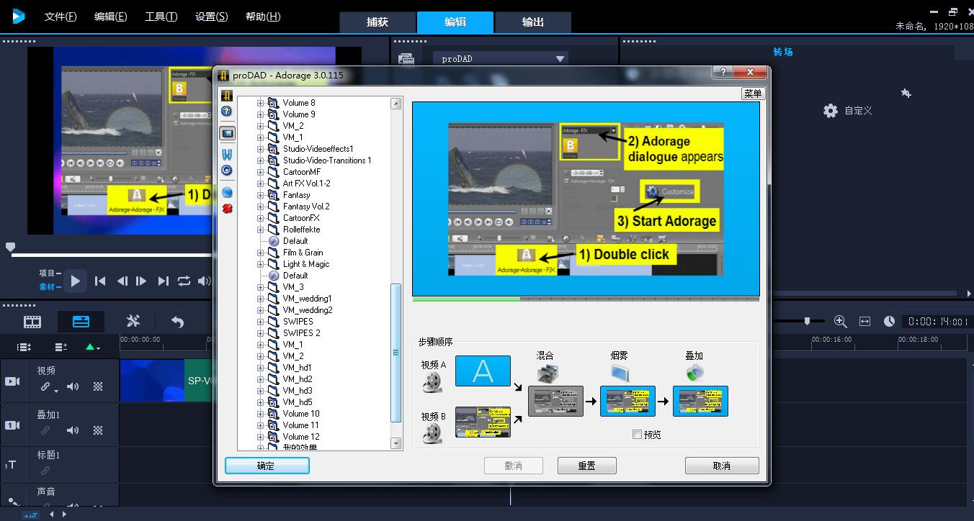Image resolution: width=974 pixels, height=521 pixels.
Task: Toggle transparency grid on 叠加1 track
Action: point(98,430)
